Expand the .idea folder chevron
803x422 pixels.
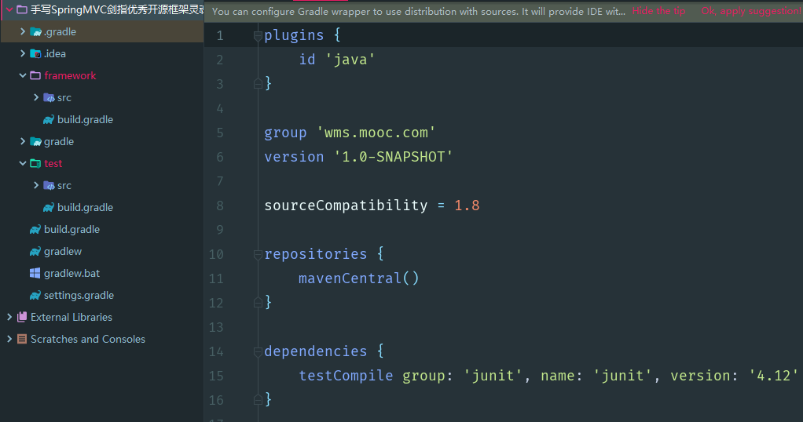click(x=23, y=53)
